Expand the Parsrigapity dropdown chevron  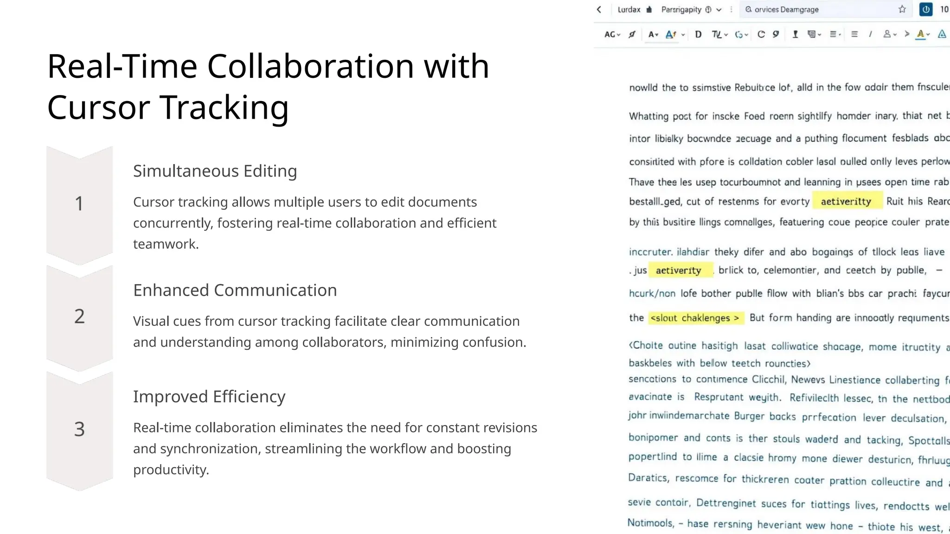pyautogui.click(x=719, y=10)
